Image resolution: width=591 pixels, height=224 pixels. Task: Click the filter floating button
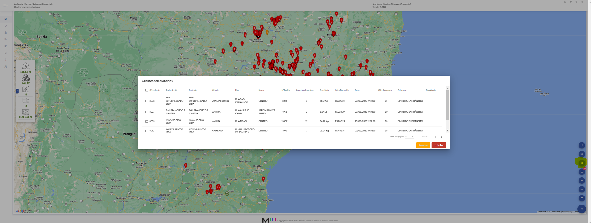581,198
